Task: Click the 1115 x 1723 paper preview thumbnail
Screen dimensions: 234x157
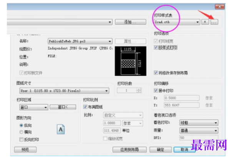Action: [x=131, y=61]
